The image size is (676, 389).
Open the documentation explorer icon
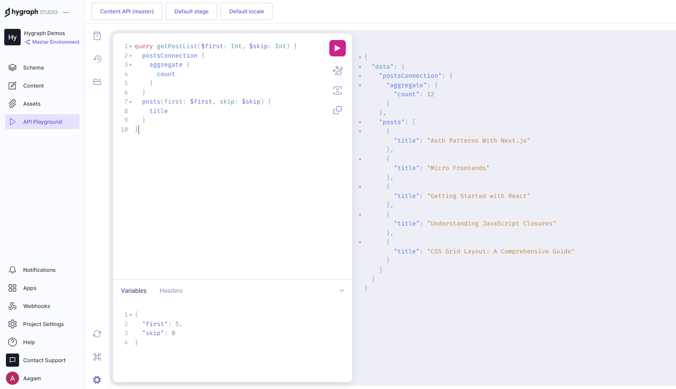pyautogui.click(x=97, y=36)
